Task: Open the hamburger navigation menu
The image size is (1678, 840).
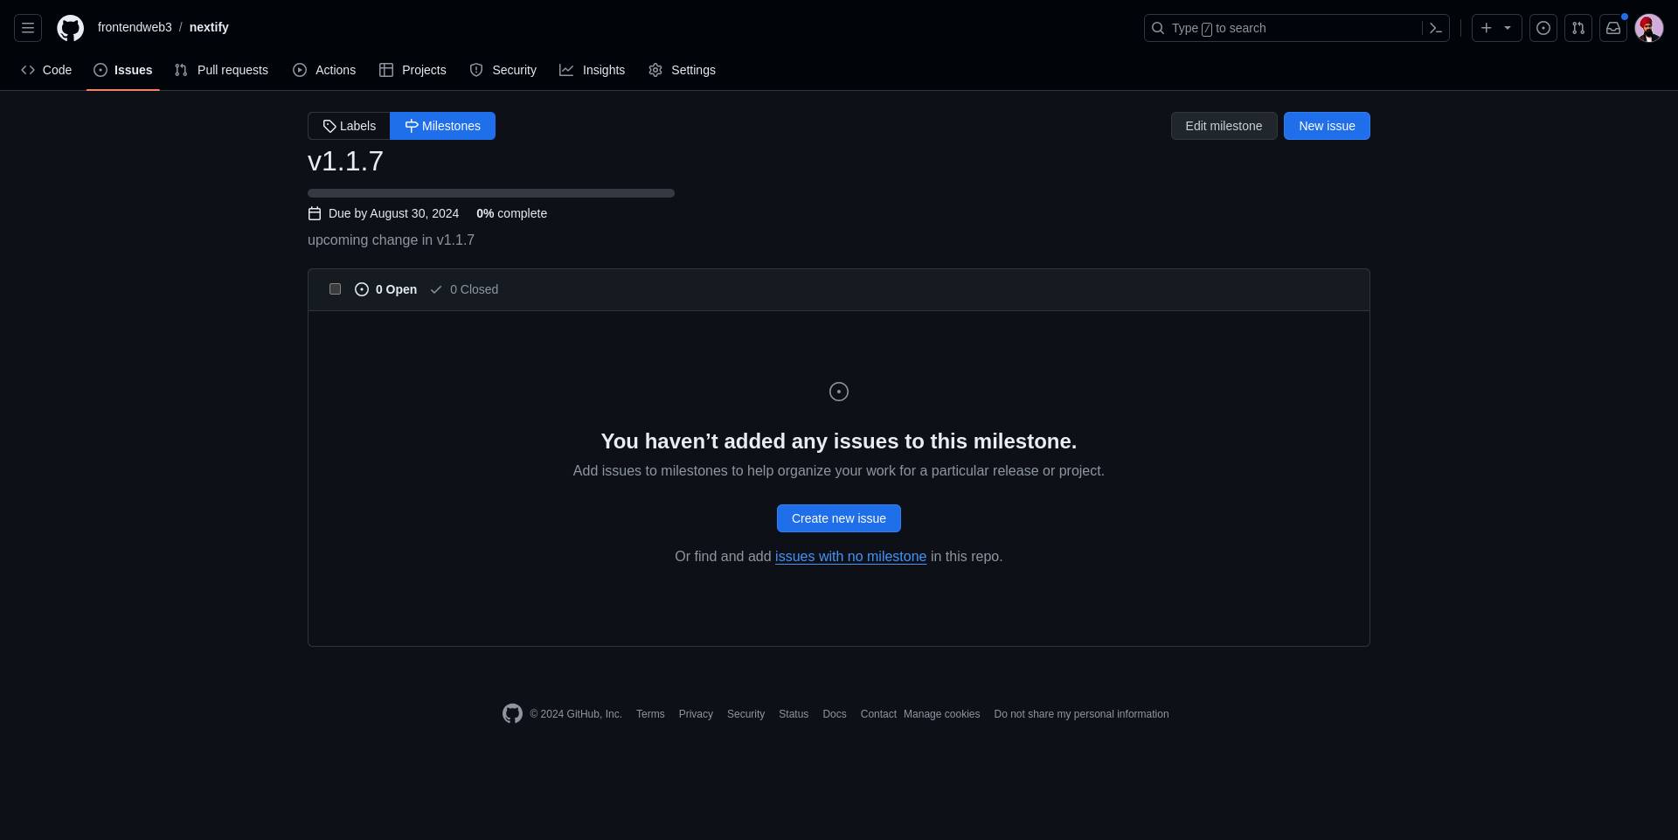Action: pos(28,28)
